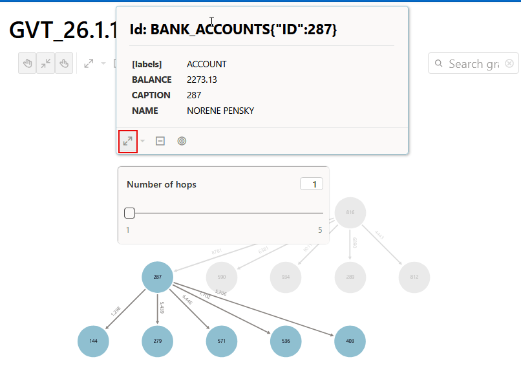Viewport: 521px width, 388px height.
Task: Click the Number of hops label
Action: [x=162, y=184]
